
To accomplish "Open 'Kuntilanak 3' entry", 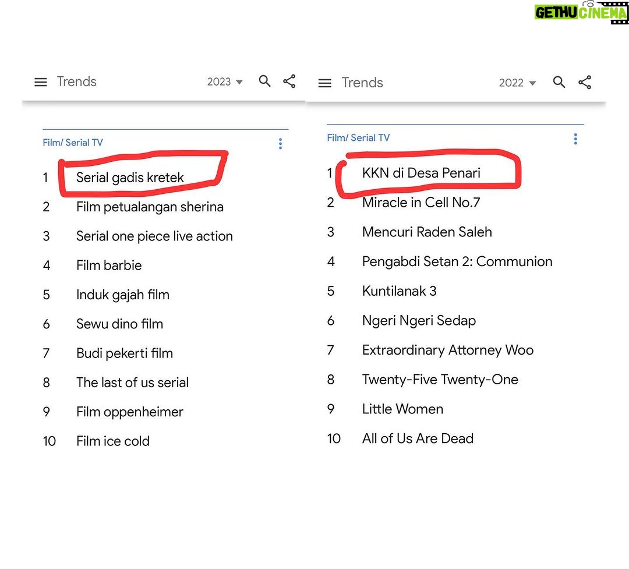I will click(x=399, y=291).
